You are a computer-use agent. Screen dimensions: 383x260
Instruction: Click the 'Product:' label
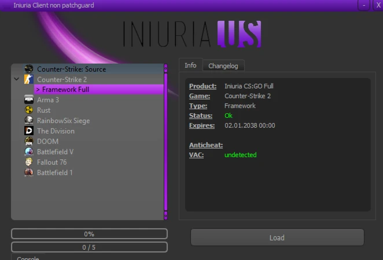pos(202,86)
